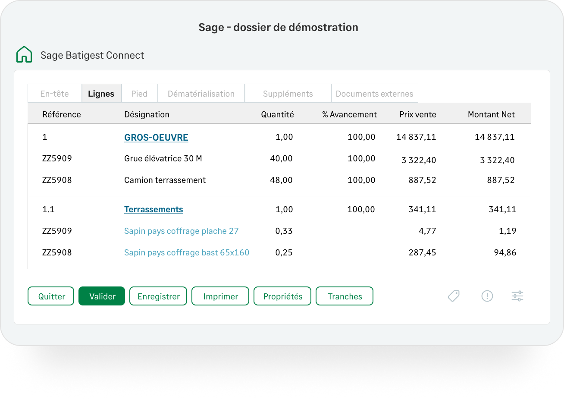Open the Documents externes tab
564x409 pixels.
(374, 94)
